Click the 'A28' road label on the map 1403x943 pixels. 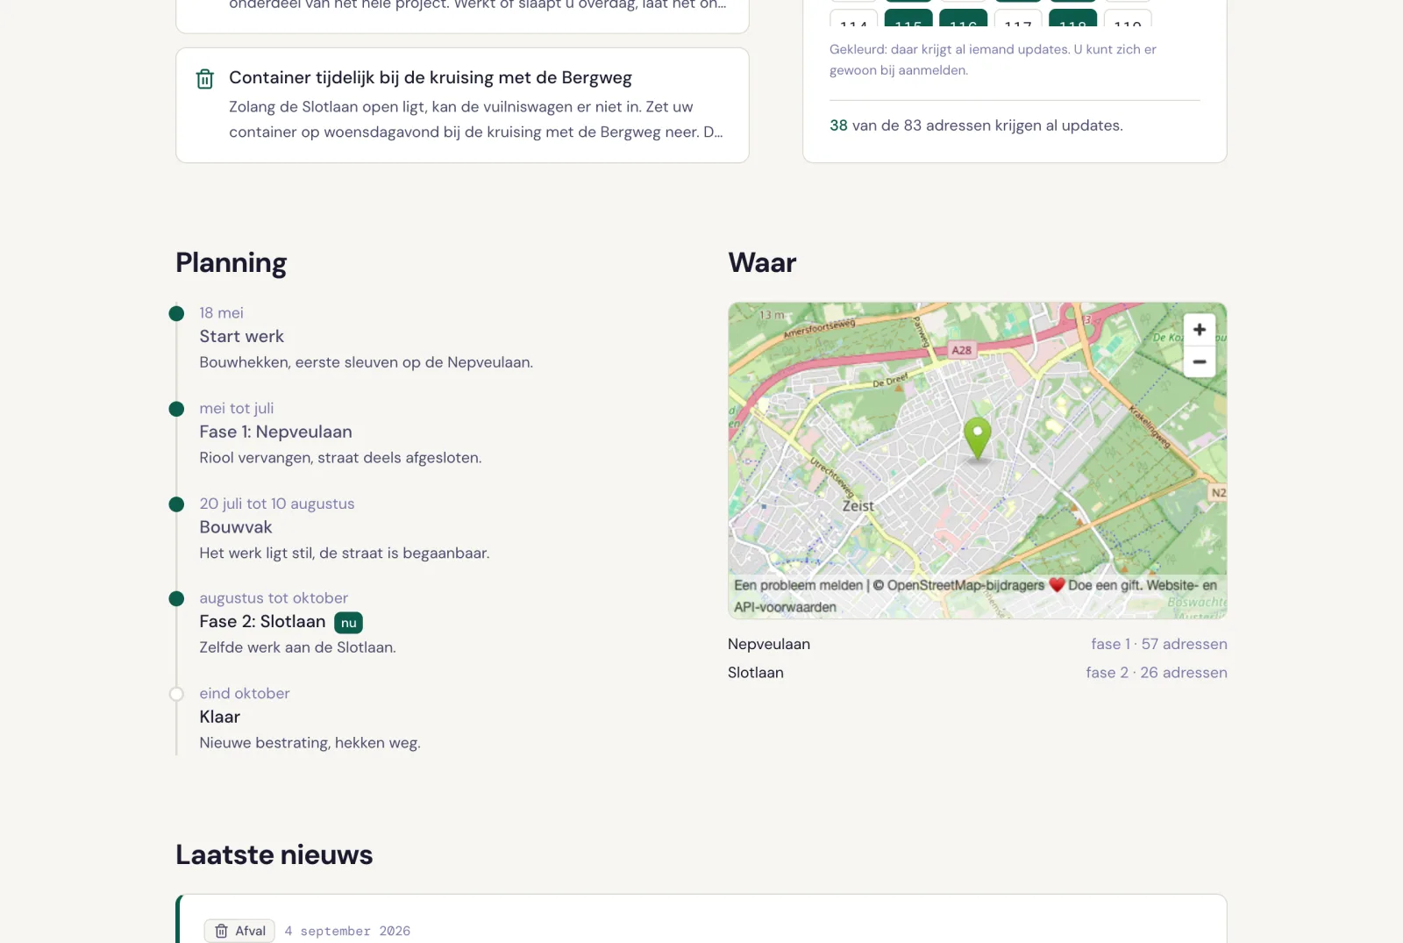pos(962,350)
